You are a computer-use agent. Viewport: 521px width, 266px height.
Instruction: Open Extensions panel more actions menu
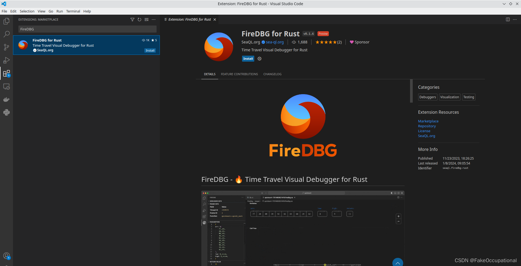tap(154, 20)
